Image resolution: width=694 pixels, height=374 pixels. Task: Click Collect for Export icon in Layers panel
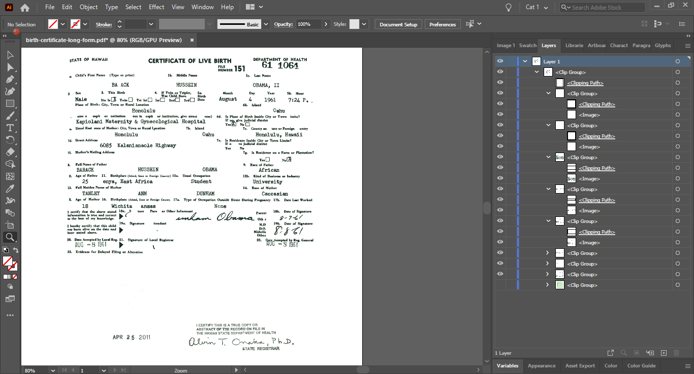[x=611, y=353]
